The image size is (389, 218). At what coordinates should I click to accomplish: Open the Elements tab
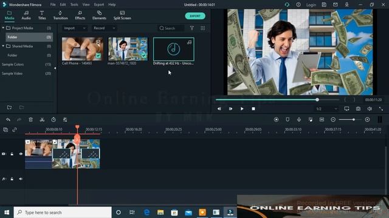point(99,15)
